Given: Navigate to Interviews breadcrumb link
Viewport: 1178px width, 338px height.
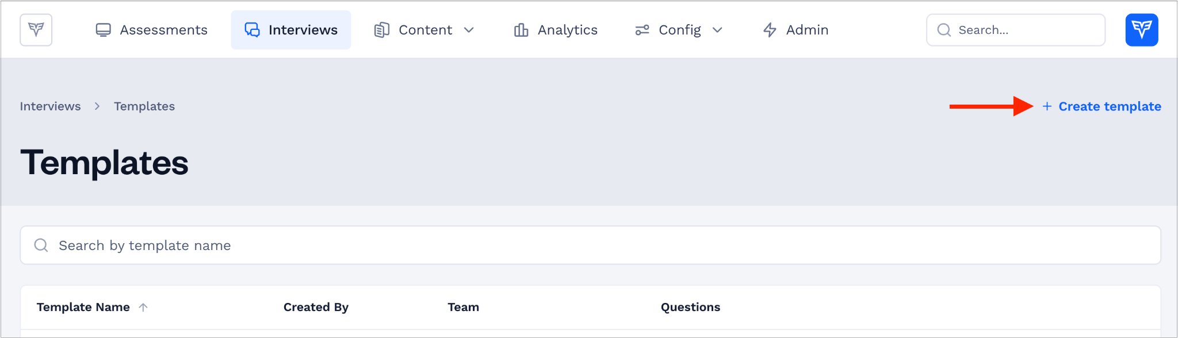Looking at the screenshot, I should [50, 106].
